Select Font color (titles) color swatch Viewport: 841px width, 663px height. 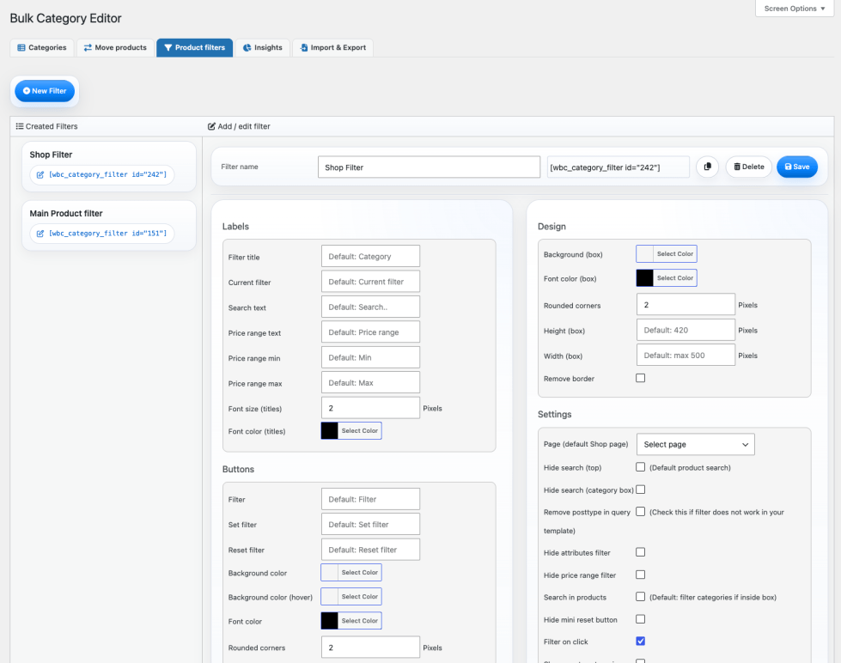point(329,431)
